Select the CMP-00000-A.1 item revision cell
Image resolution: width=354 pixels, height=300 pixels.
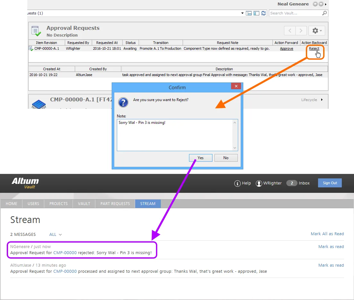pos(47,48)
